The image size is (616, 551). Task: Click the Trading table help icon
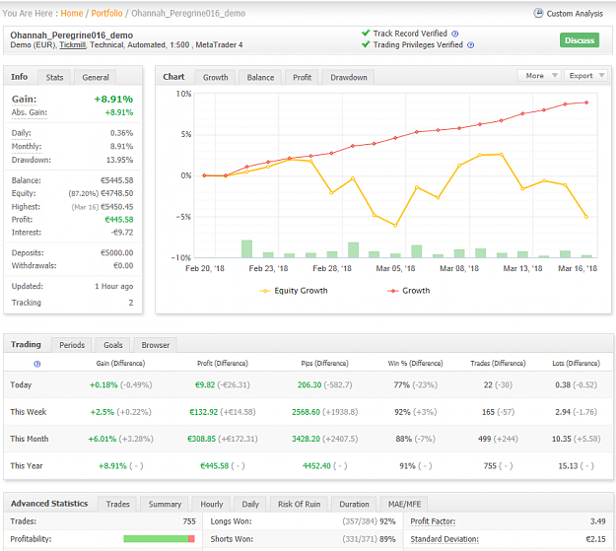click(36, 364)
